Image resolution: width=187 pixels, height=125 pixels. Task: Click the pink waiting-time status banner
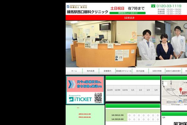85,84
